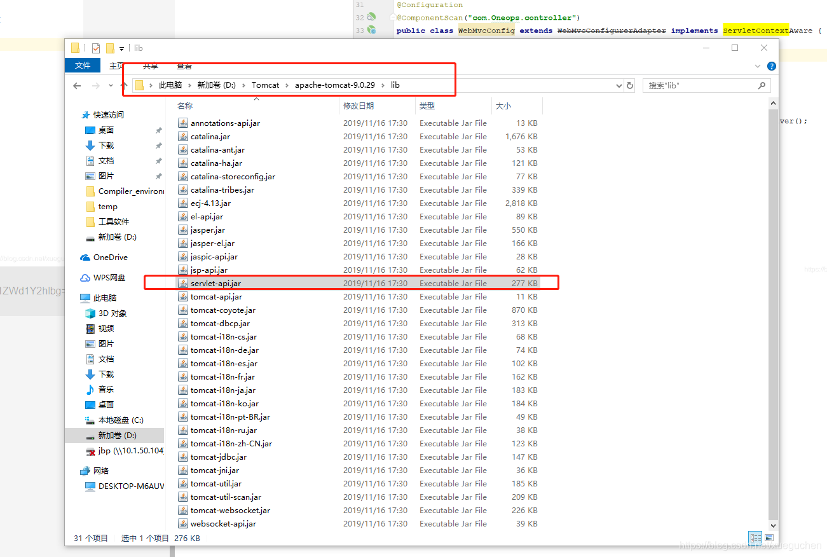Click the back navigation arrow
The height and width of the screenshot is (557, 827).
[77, 85]
